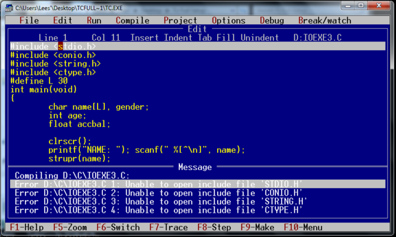
Task: Open the File menu
Action: coord(29,20)
